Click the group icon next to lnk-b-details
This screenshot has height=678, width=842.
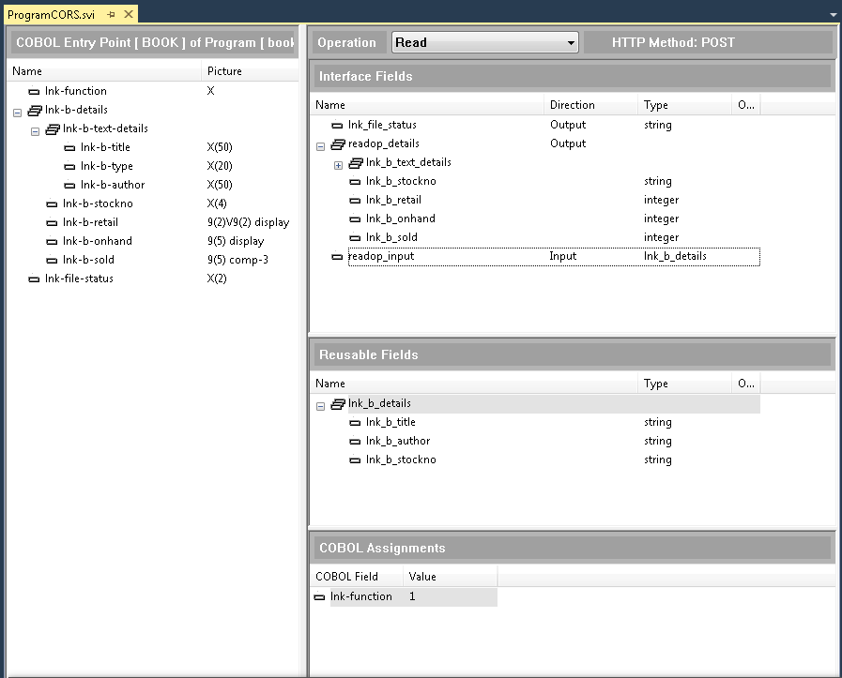click(x=35, y=110)
